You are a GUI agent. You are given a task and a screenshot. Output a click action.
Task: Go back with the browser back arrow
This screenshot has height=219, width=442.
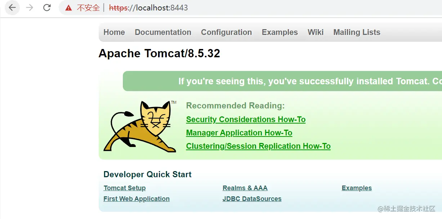(12, 8)
